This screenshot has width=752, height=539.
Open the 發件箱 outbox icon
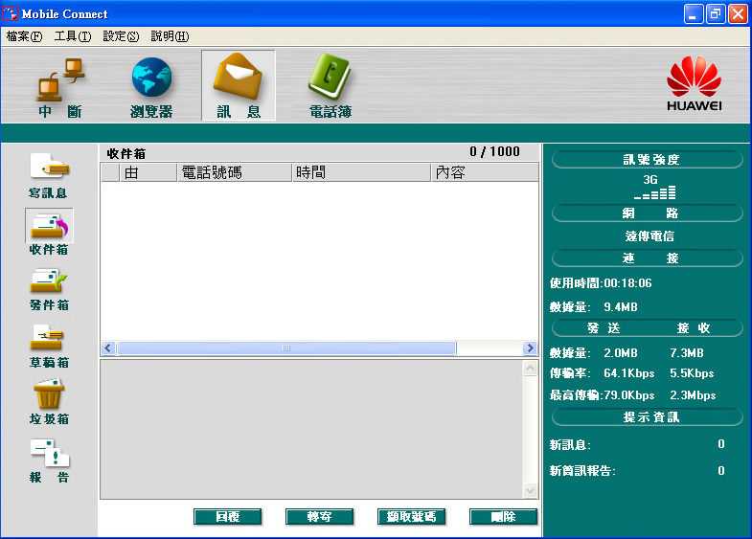tap(49, 281)
